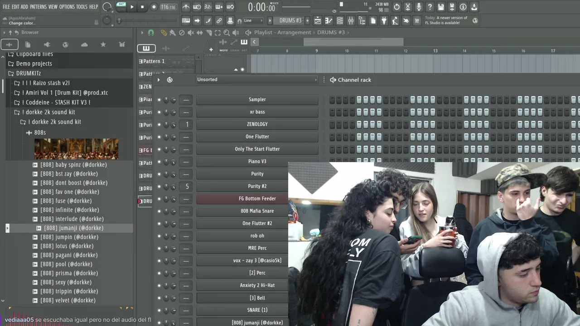
Task: Click the painting thumbnail in browser
Action: tap(76, 149)
